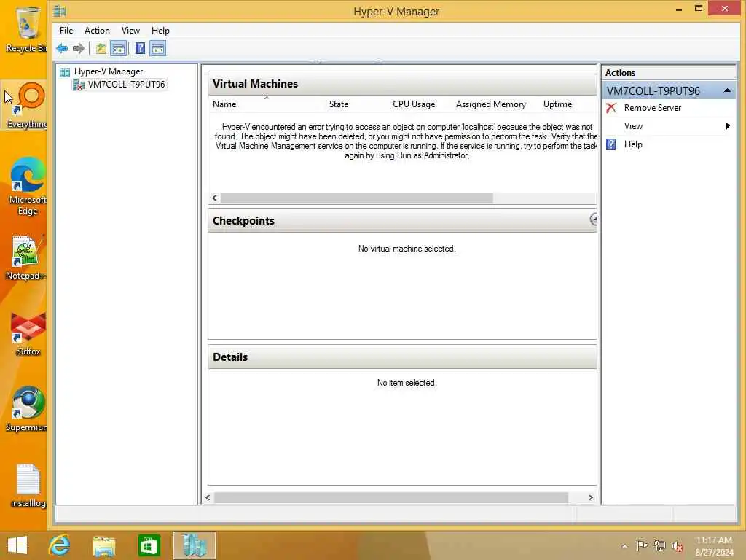The image size is (746, 560).
Task: Open the Help menu in menu bar
Action: (x=160, y=31)
